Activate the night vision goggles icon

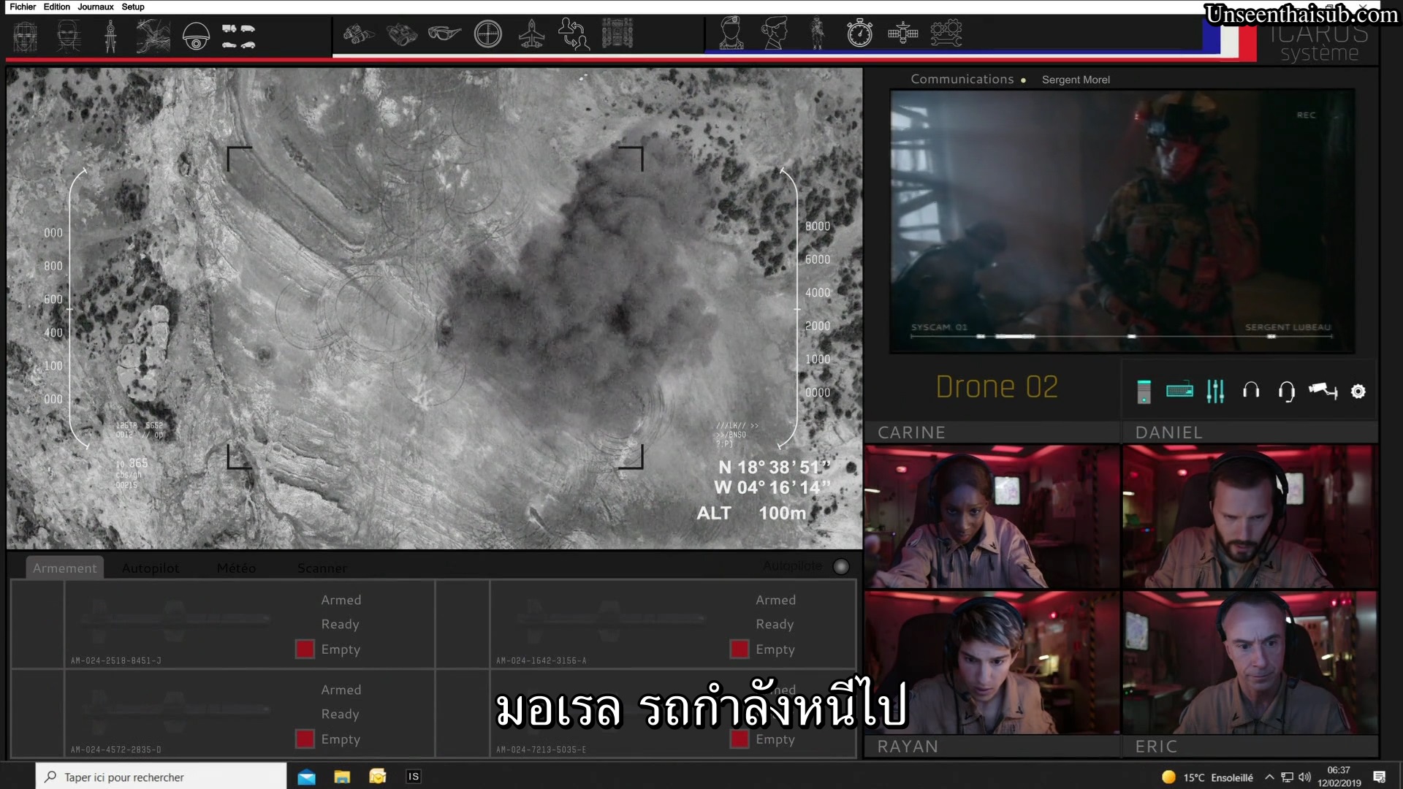tap(359, 34)
